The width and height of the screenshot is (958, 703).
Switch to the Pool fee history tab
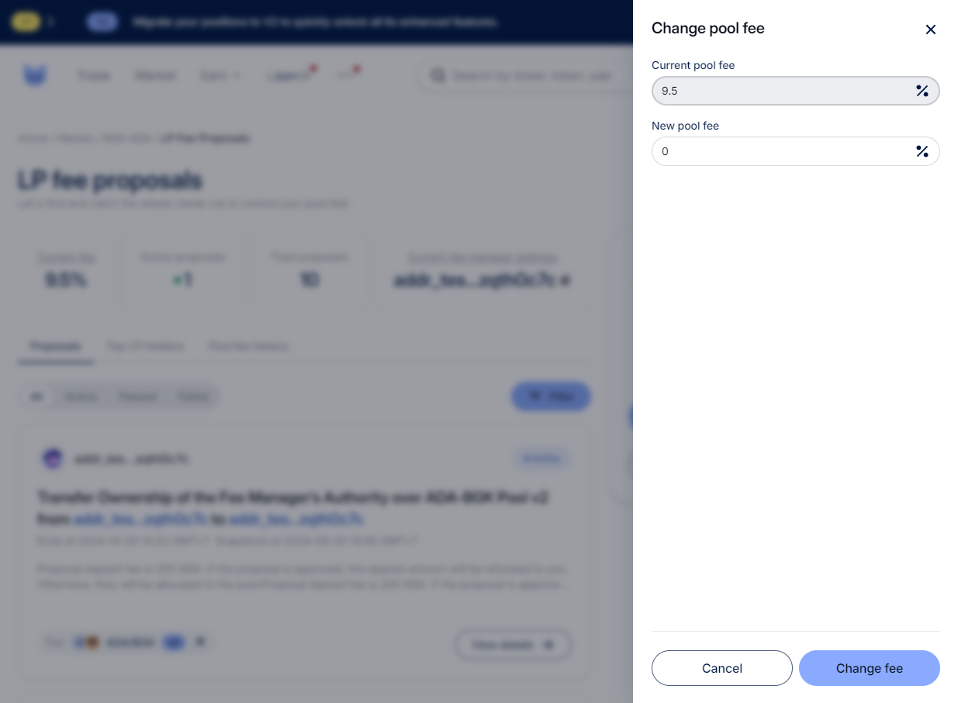click(x=248, y=346)
